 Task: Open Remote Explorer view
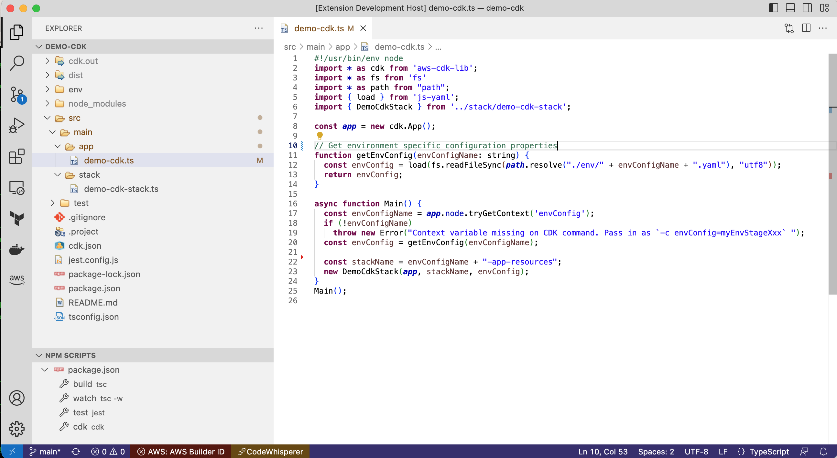(17, 188)
